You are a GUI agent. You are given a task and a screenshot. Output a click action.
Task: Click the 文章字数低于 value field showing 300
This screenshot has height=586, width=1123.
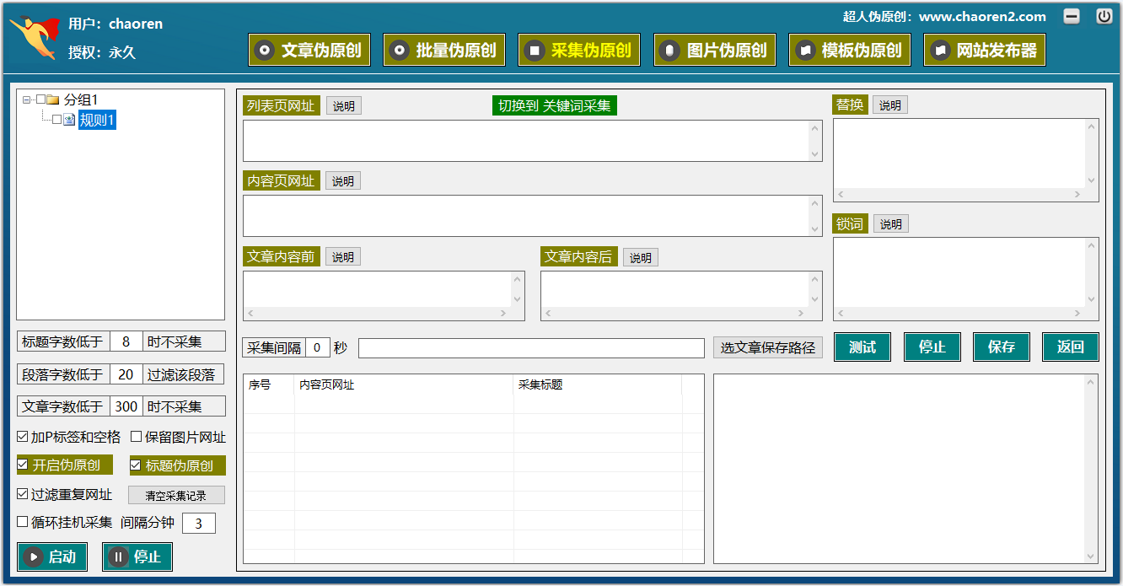click(126, 406)
